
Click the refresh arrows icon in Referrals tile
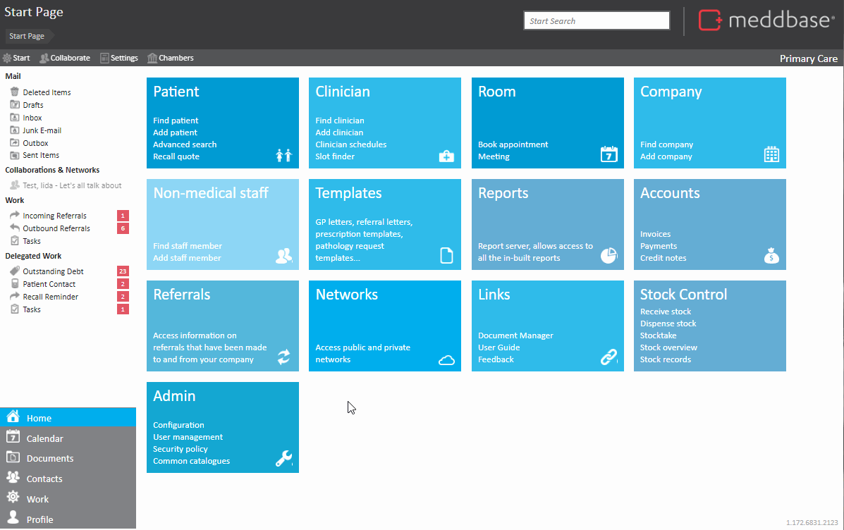tap(283, 357)
